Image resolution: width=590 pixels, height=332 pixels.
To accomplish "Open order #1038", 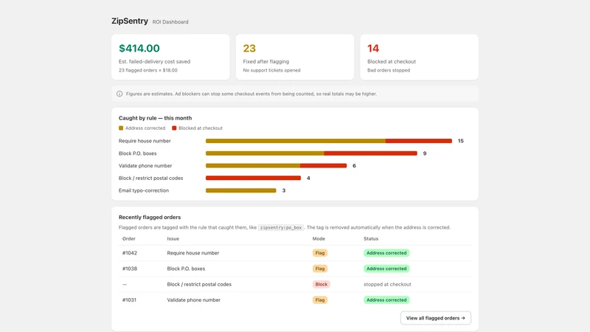I will 130,269.
